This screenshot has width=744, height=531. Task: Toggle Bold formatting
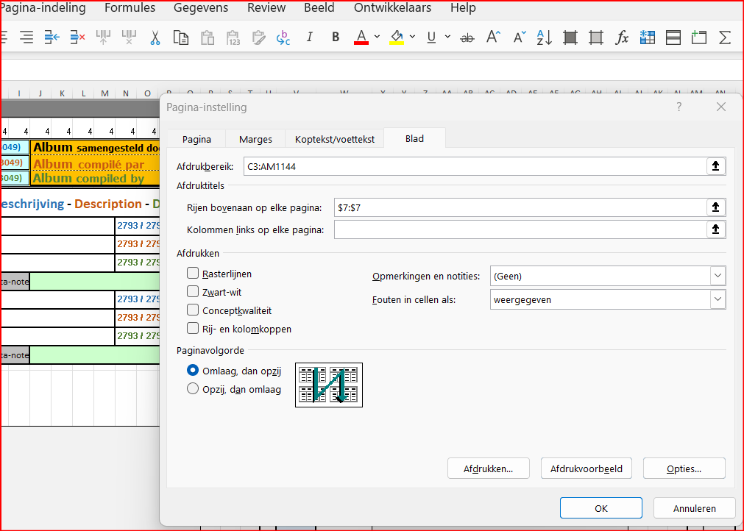(336, 37)
